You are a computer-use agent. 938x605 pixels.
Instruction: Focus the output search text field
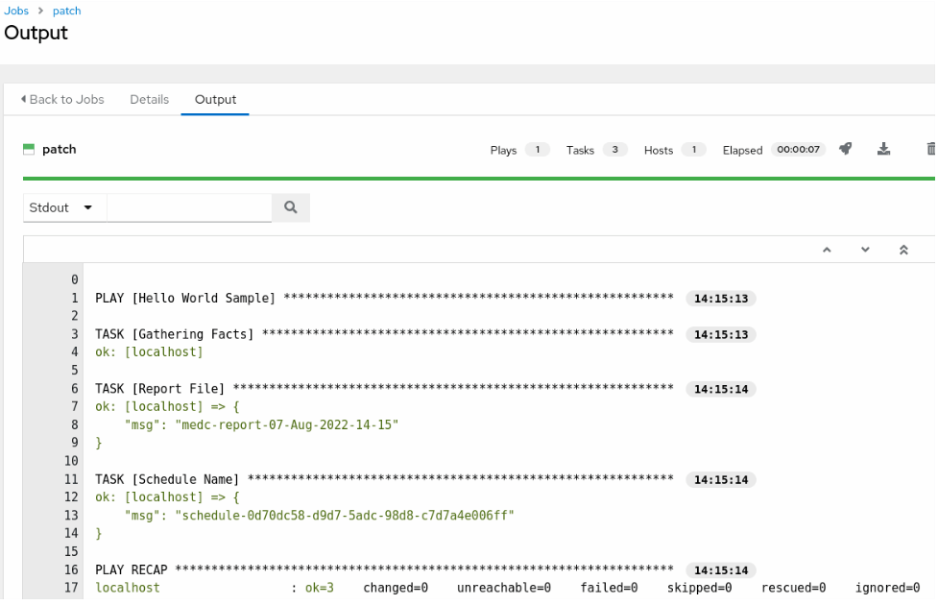tap(189, 207)
